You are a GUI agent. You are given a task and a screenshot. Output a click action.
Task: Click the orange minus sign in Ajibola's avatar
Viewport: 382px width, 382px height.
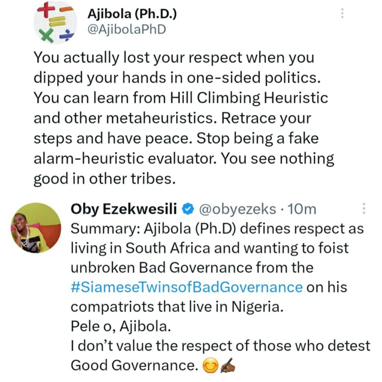click(66, 9)
